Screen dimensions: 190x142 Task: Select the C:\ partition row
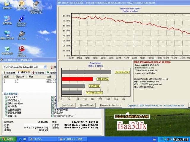point(30,80)
